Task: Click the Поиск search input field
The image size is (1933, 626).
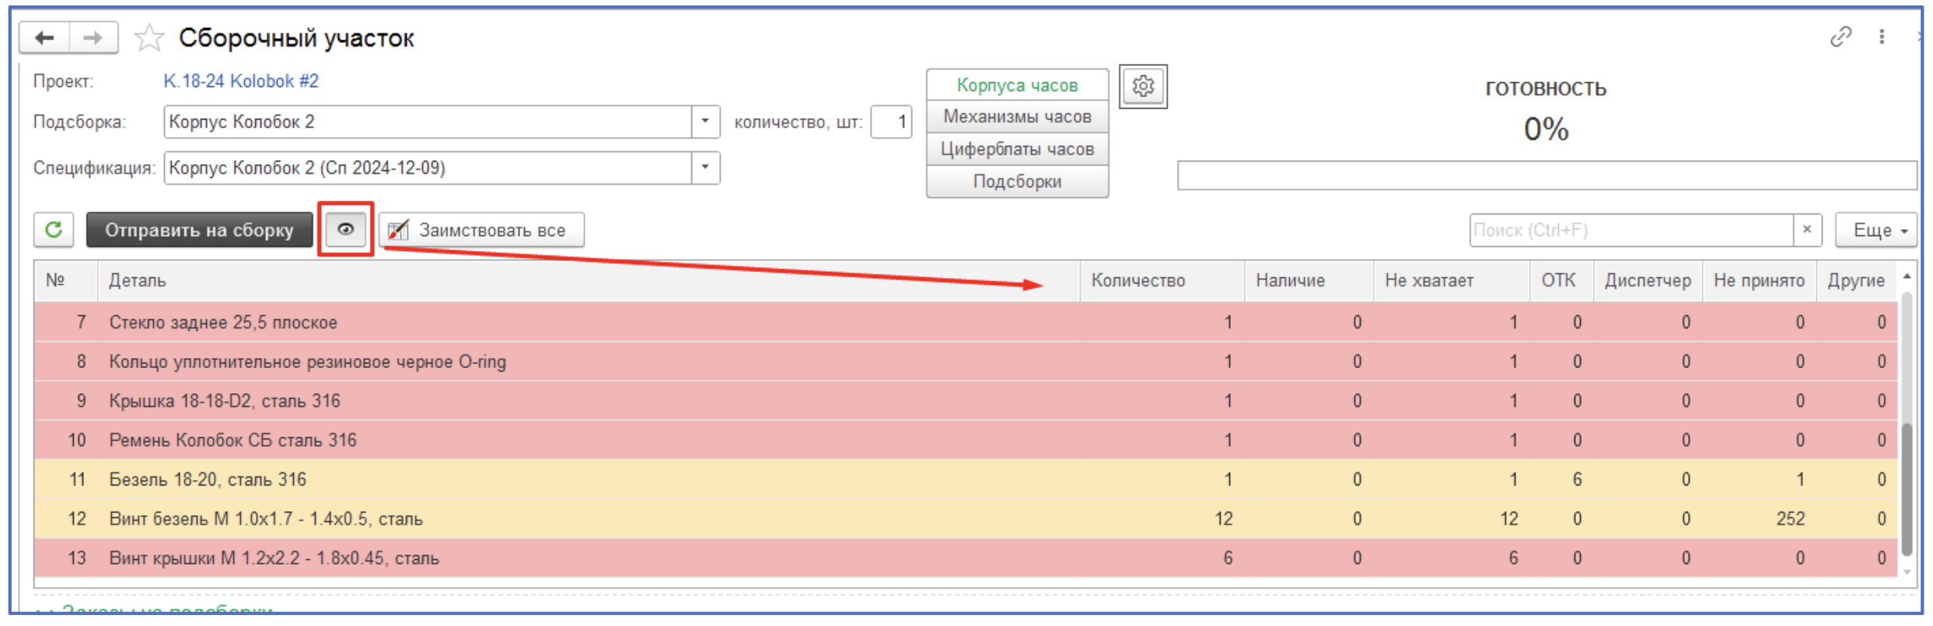Action: click(1630, 230)
